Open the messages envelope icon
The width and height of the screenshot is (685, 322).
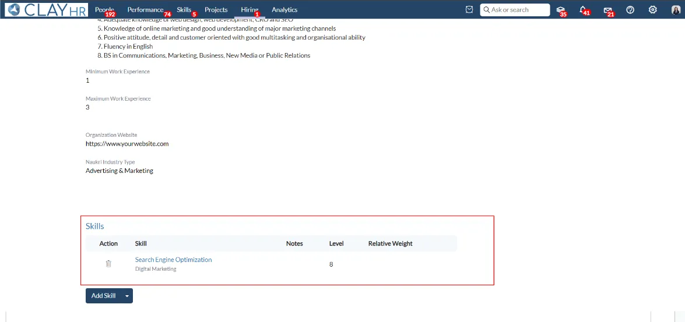[607, 10]
